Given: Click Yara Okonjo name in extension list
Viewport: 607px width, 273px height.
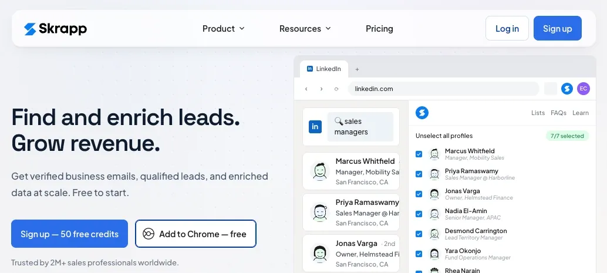Looking at the screenshot, I should pos(463,251).
